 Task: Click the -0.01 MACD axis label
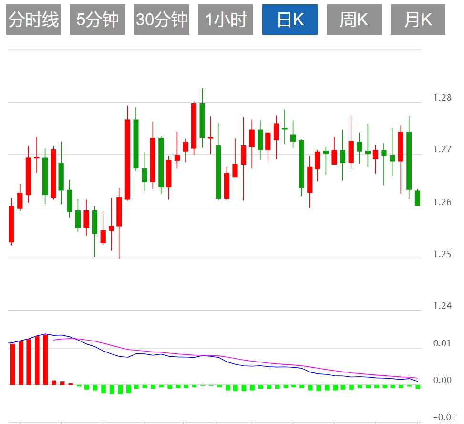444,417
